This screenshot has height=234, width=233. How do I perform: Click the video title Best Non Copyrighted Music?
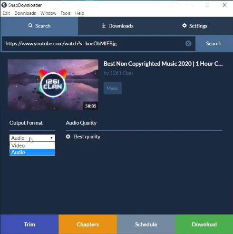[x=163, y=64]
